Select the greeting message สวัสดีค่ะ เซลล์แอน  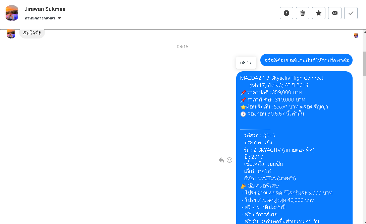(306, 60)
